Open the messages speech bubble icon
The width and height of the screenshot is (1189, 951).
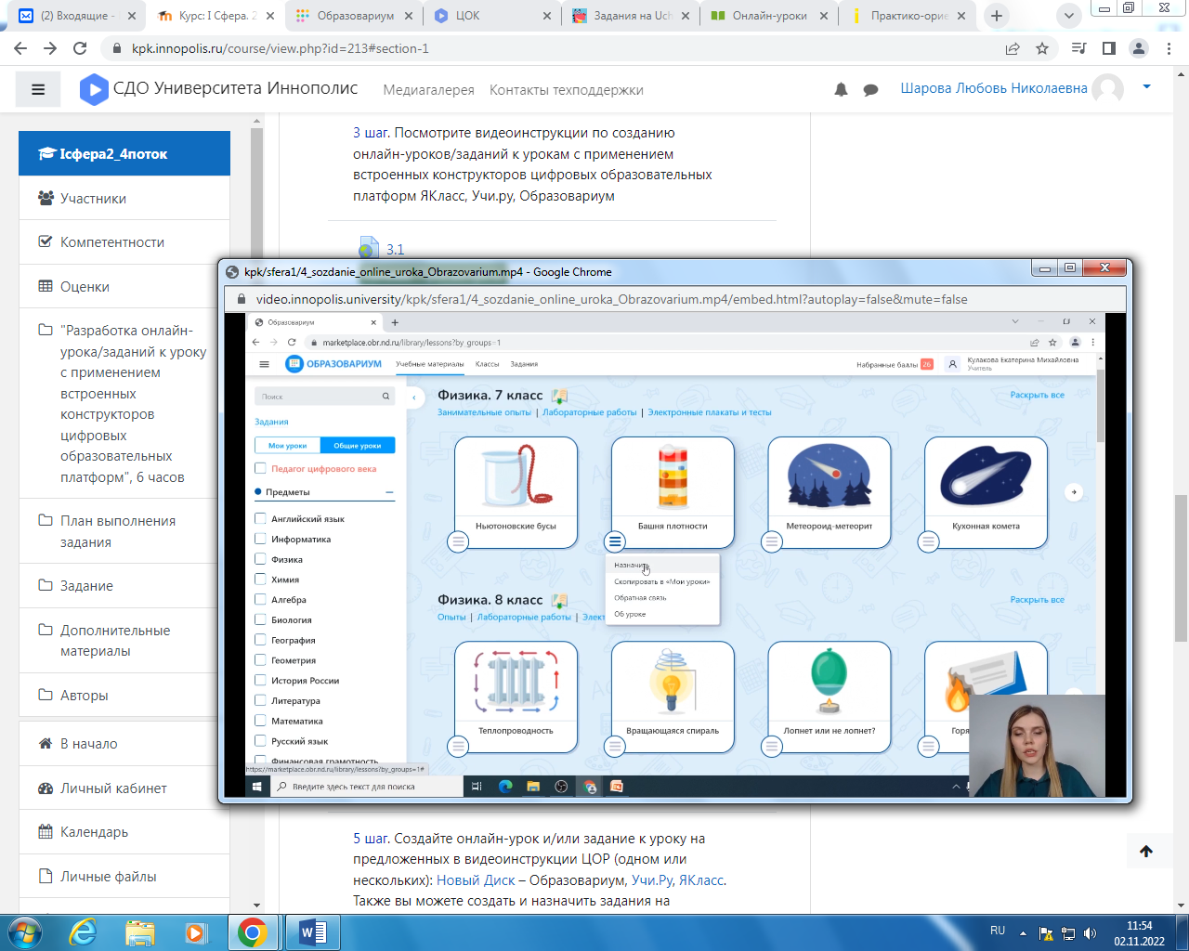(x=870, y=90)
